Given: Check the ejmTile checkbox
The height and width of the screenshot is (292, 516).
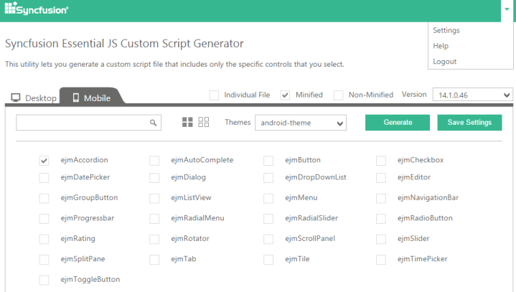Looking at the screenshot, I should coord(268,260).
